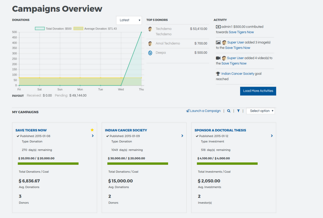Expand the Save Tigers Now card chevron

tap(93, 136)
